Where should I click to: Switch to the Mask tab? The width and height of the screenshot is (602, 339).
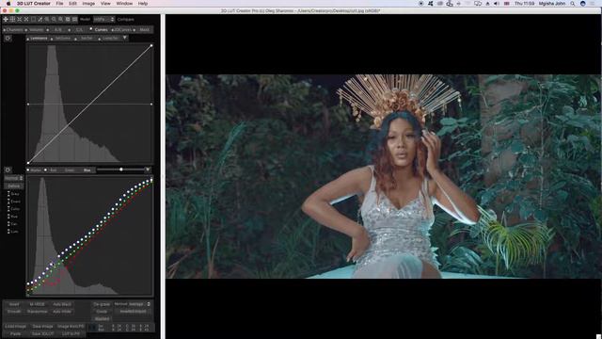tap(144, 30)
